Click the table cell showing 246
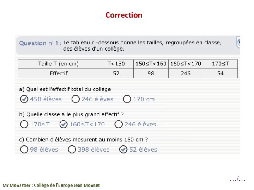This screenshot has height=190, width=254. coord(185,73)
